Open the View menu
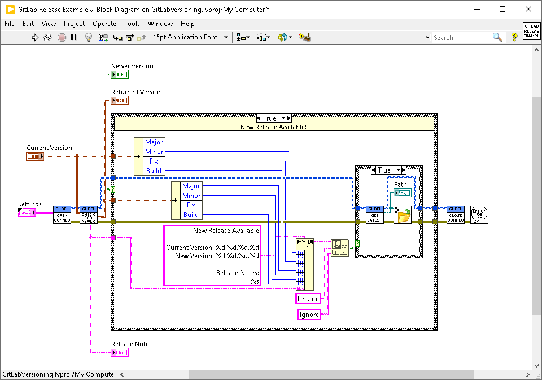 [49, 24]
